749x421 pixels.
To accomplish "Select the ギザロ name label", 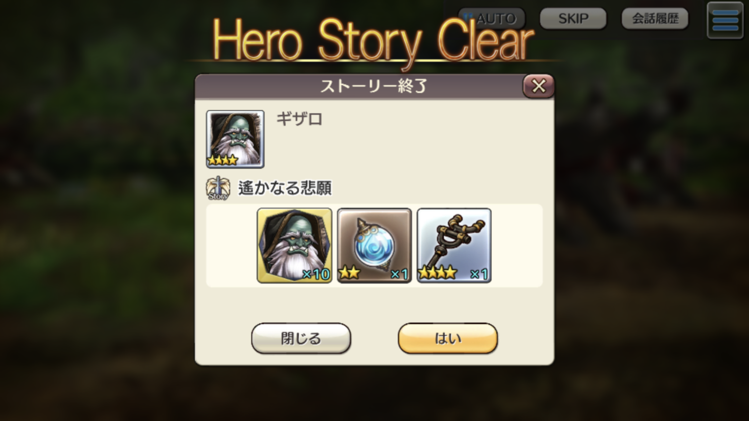I will click(x=299, y=119).
